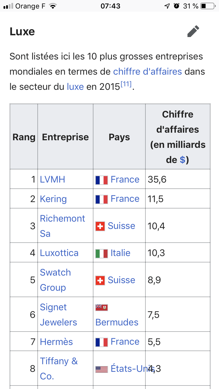Tap the French flag in the Hermès row
The width and height of the screenshot is (219, 389).
pos(102,342)
